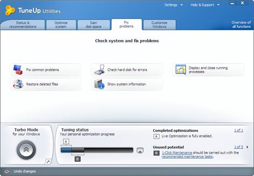
Task: Click the tuning status progress bar
Action: pos(97,150)
